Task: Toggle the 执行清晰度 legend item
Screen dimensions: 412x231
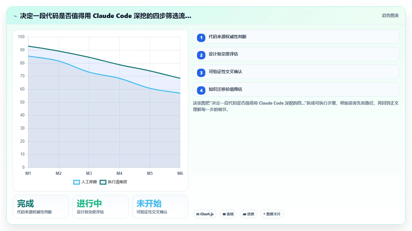Action: 113,182
